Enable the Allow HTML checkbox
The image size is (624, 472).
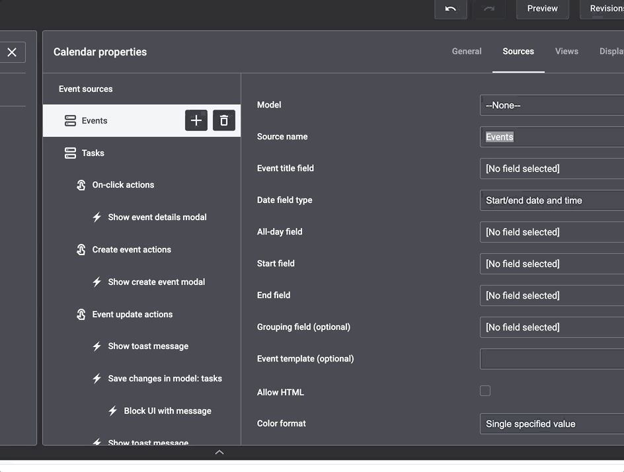[x=485, y=391]
